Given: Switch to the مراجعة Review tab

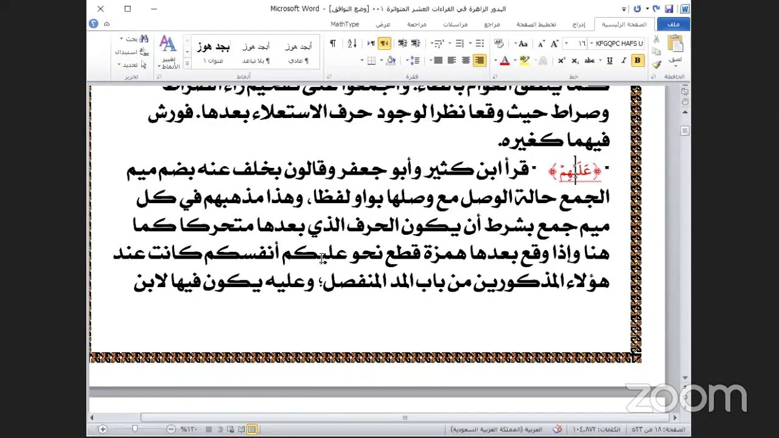Looking at the screenshot, I should click(417, 24).
